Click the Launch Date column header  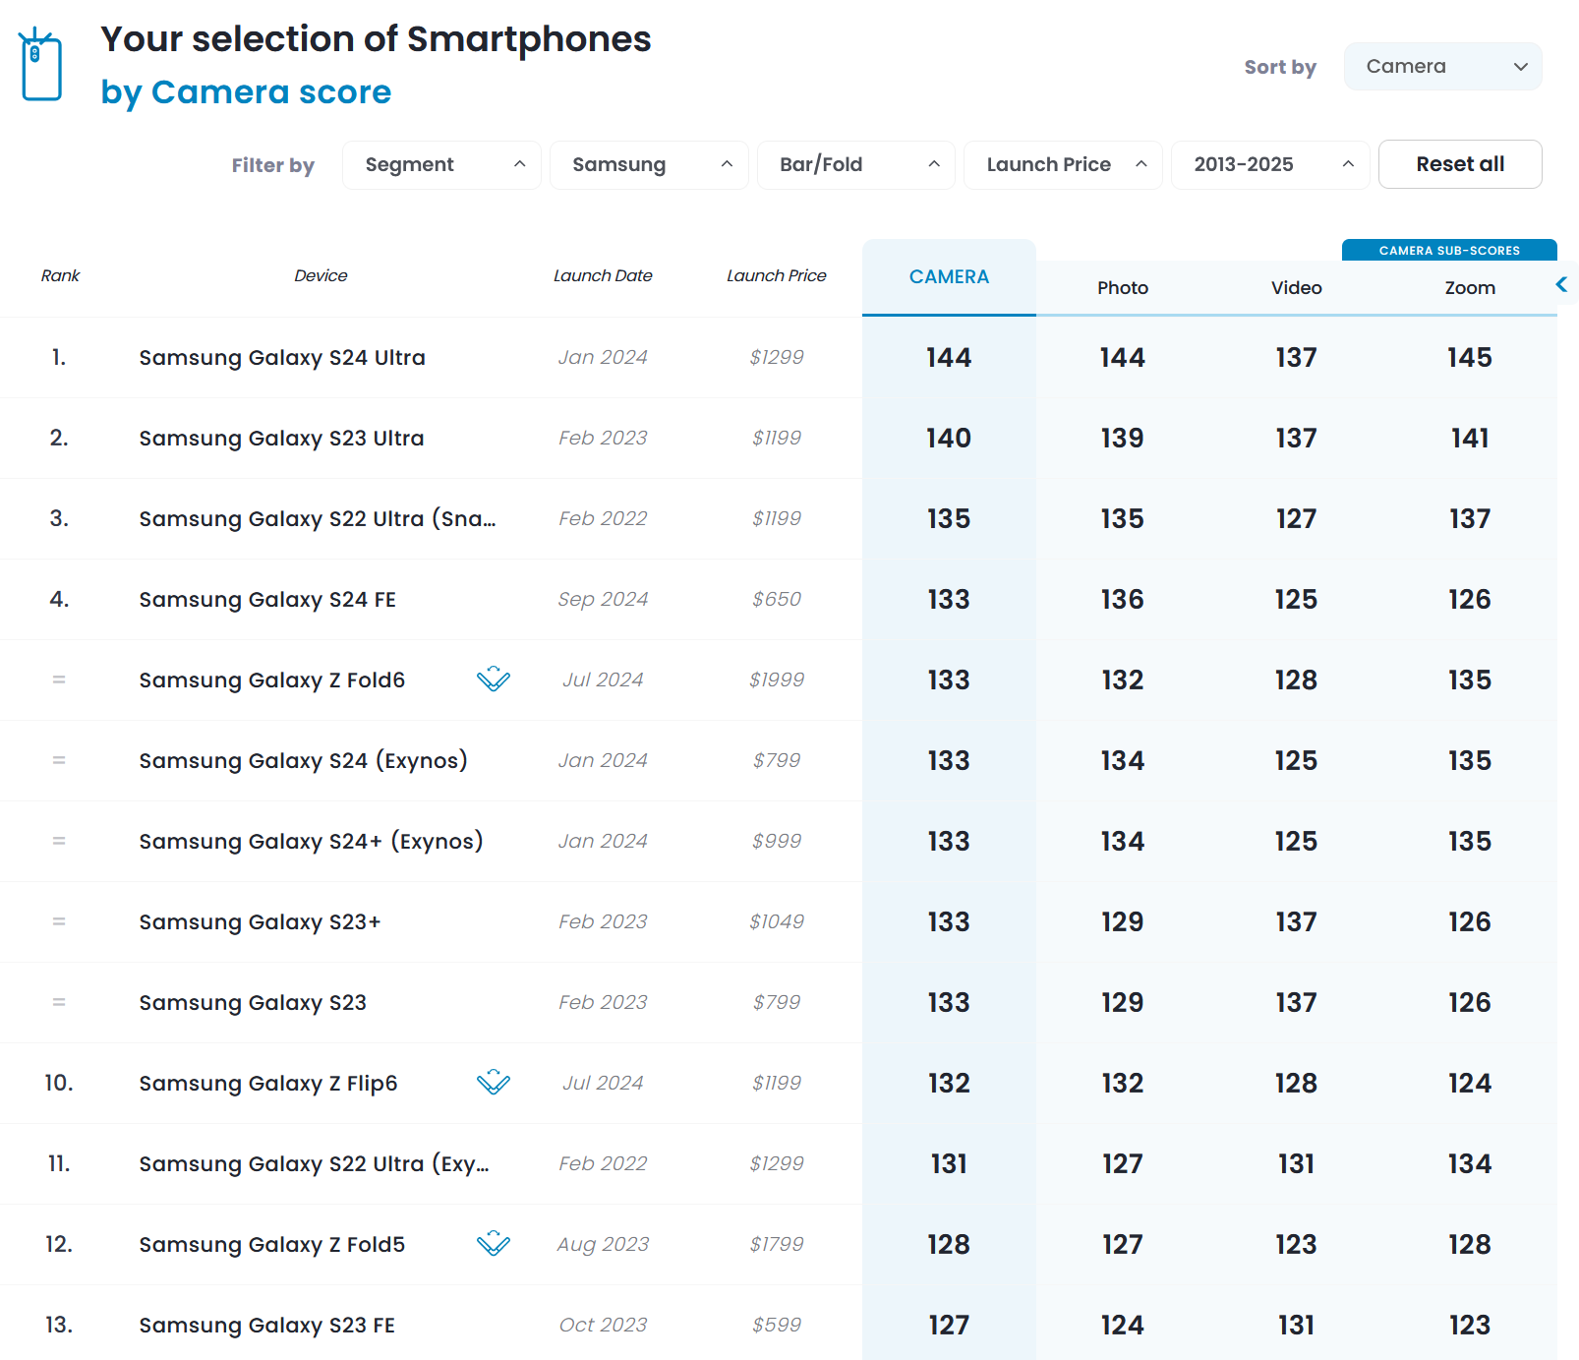pyautogui.click(x=603, y=275)
